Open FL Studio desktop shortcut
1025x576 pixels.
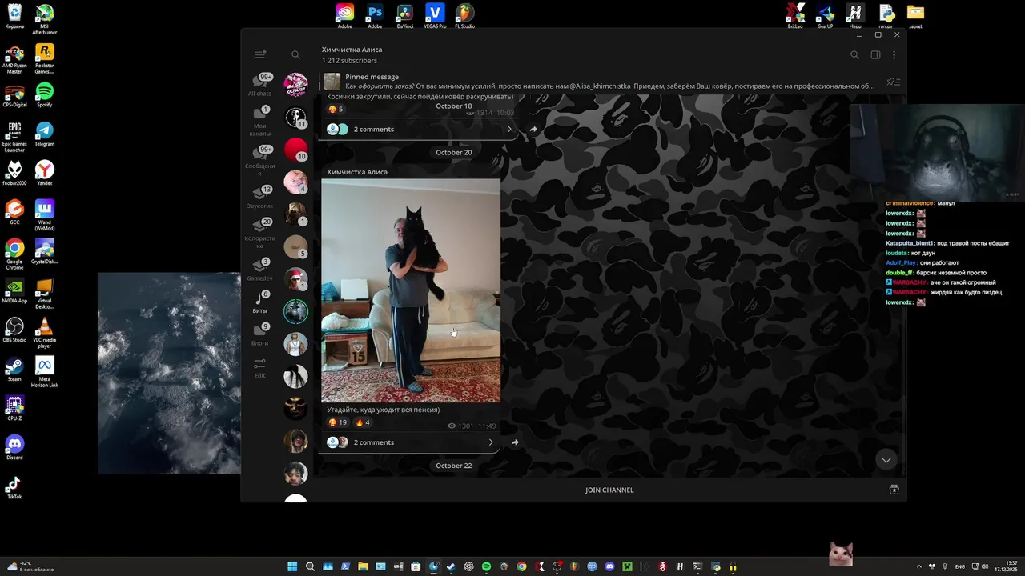pos(464,16)
